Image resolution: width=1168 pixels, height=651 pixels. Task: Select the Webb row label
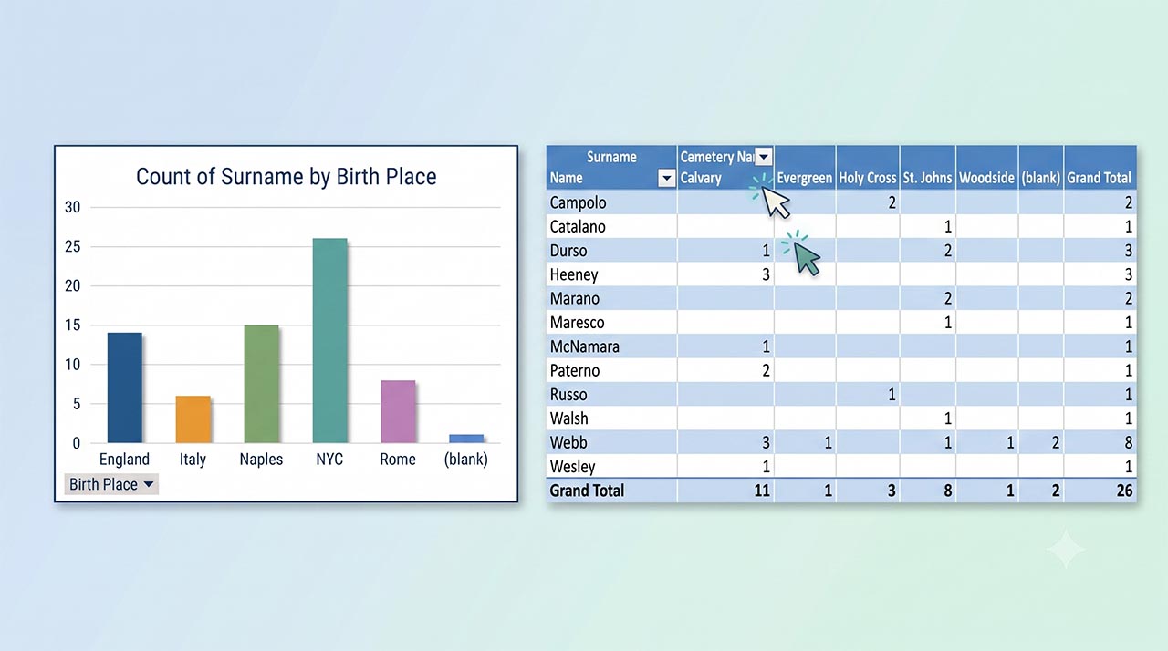(x=568, y=442)
